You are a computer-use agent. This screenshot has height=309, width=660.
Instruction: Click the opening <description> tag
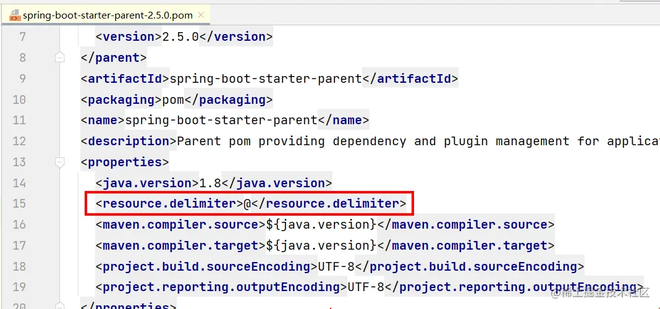129,141
